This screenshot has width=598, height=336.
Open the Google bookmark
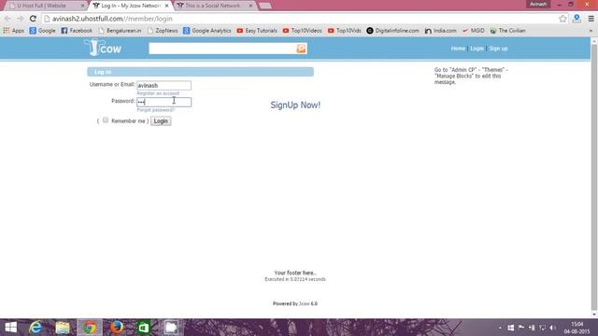[x=42, y=31]
